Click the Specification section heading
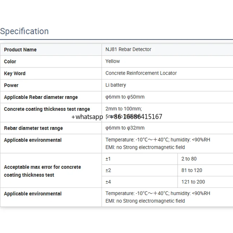 tap(24, 31)
